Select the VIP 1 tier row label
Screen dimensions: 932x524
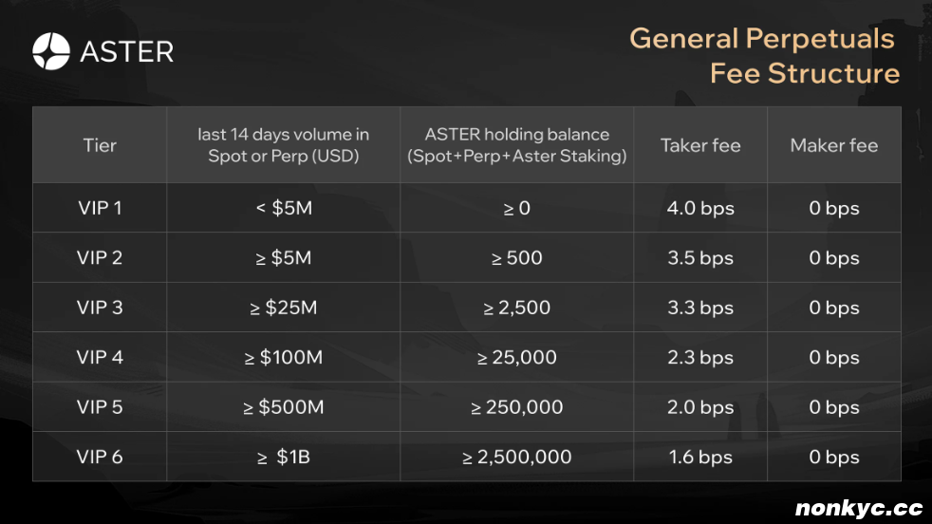pyautogui.click(x=100, y=208)
